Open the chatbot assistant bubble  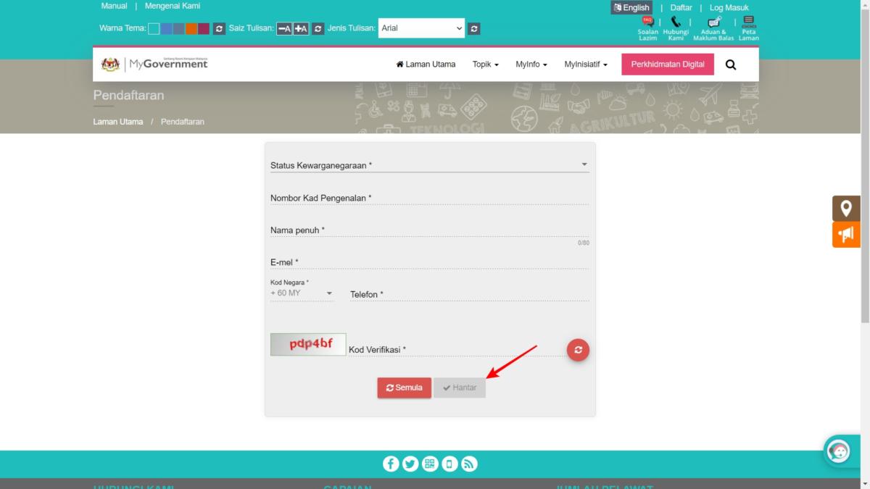[838, 451]
